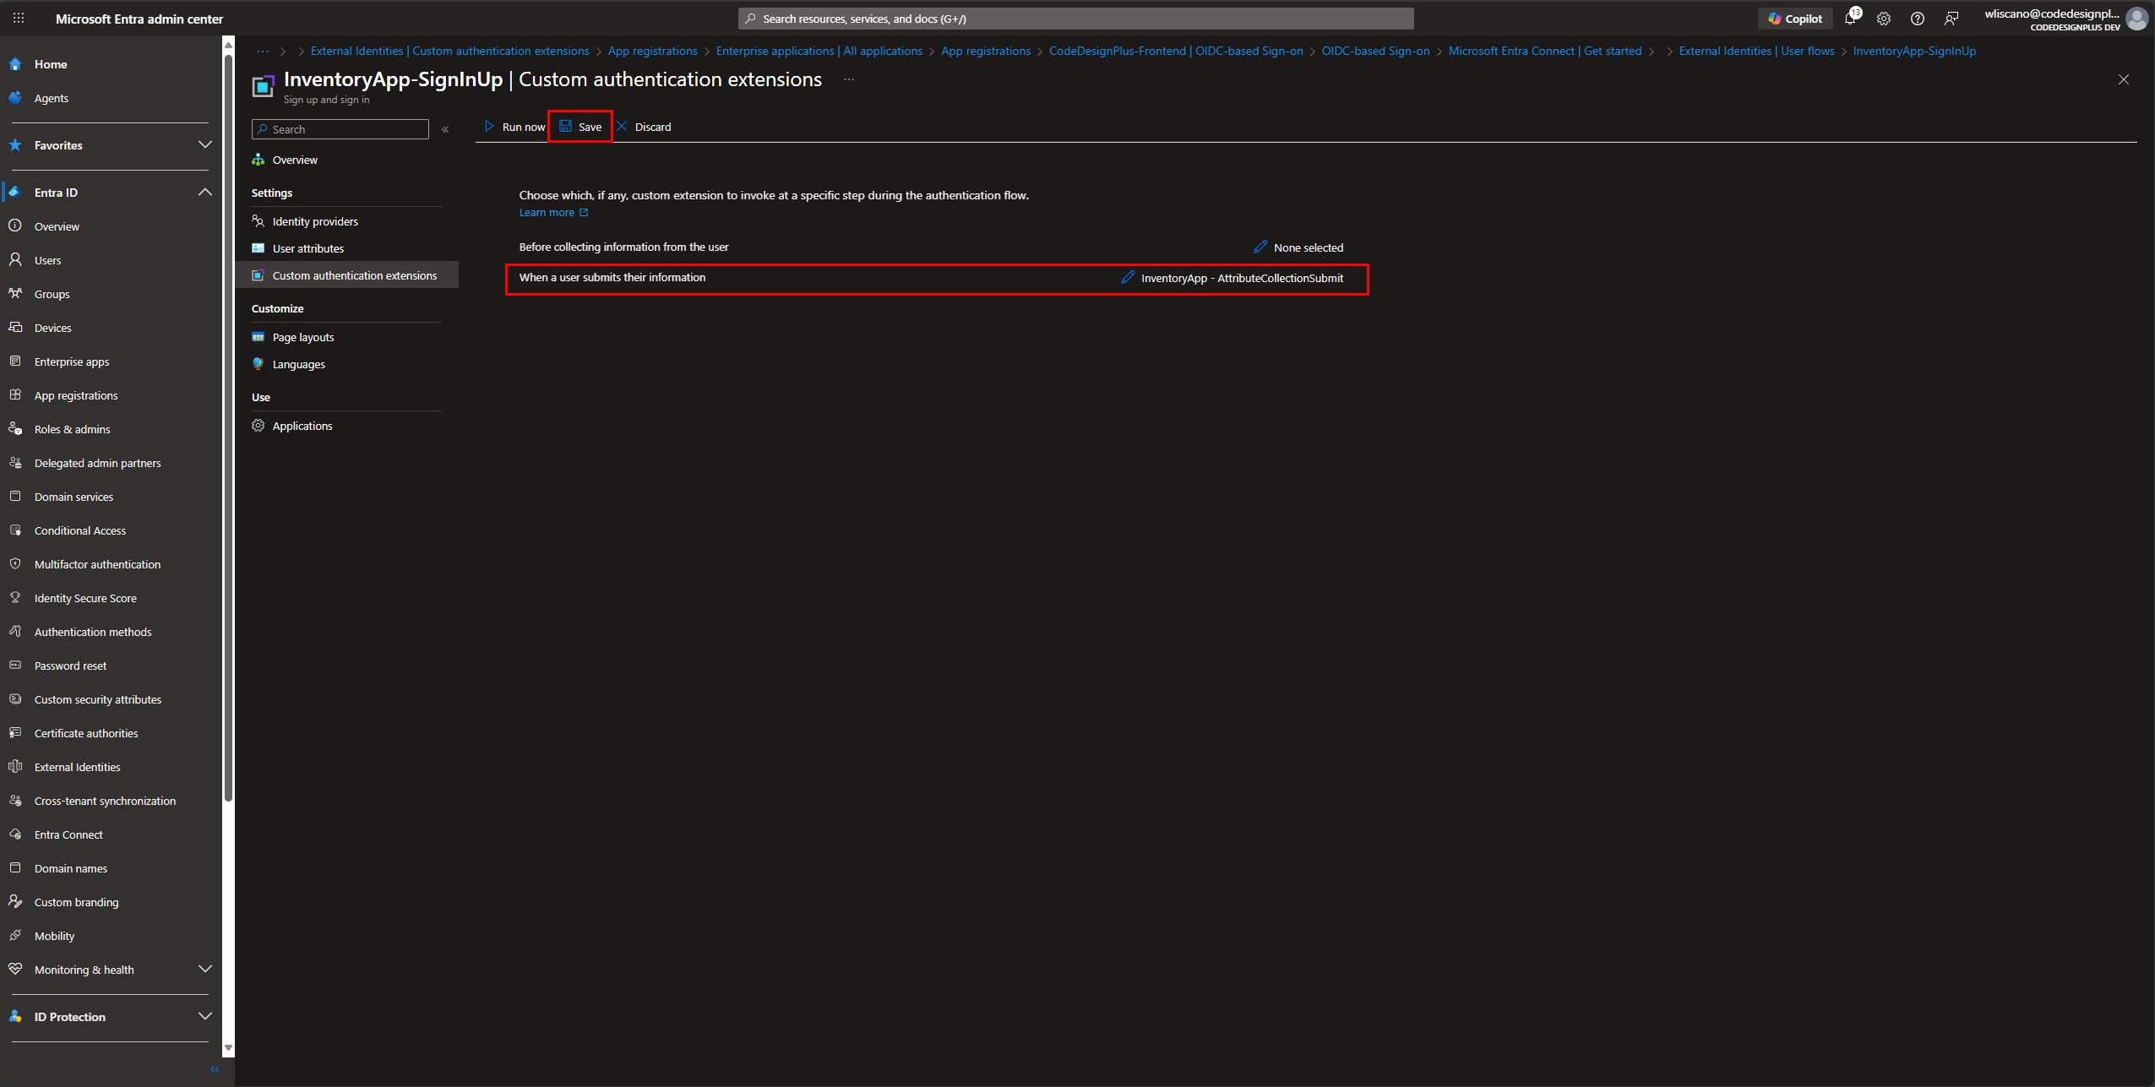Open the Groups navigation item

click(52, 294)
